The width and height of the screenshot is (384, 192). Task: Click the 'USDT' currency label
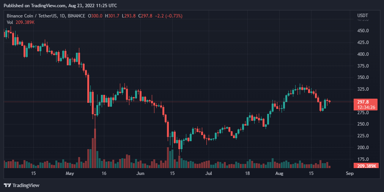362,16
